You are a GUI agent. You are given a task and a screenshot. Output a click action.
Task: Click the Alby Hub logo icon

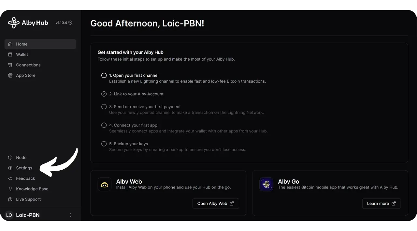click(x=14, y=23)
